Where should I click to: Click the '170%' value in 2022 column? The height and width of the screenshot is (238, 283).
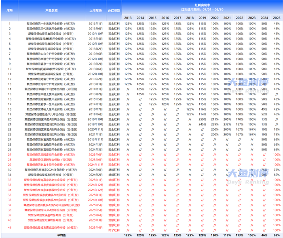click(x=239, y=119)
